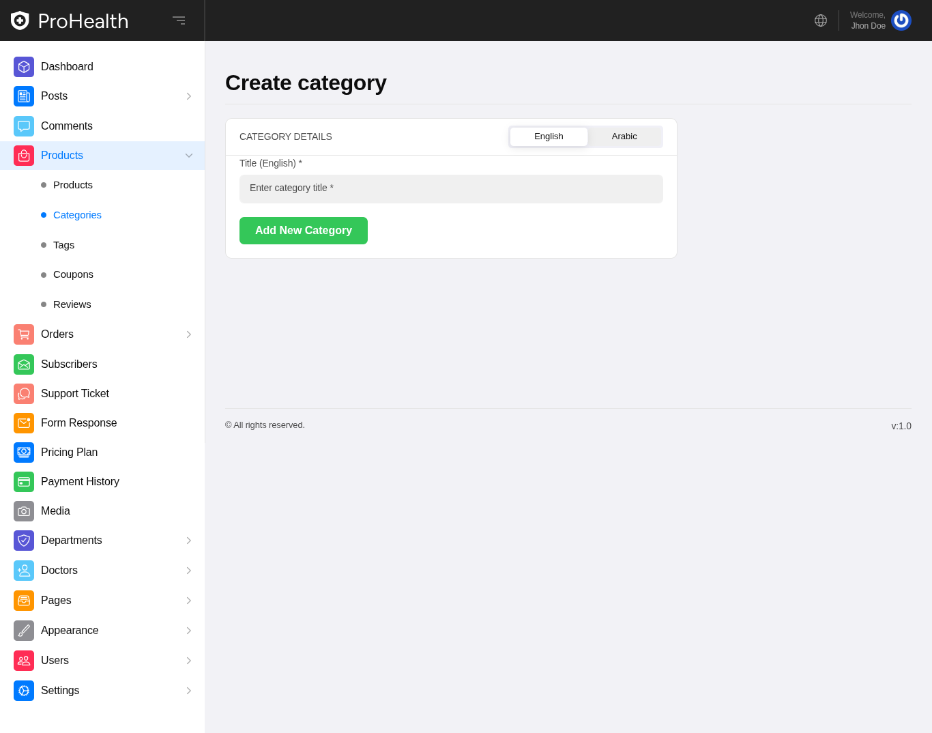
Task: Expand the Posts submenu arrow
Action: (x=189, y=96)
